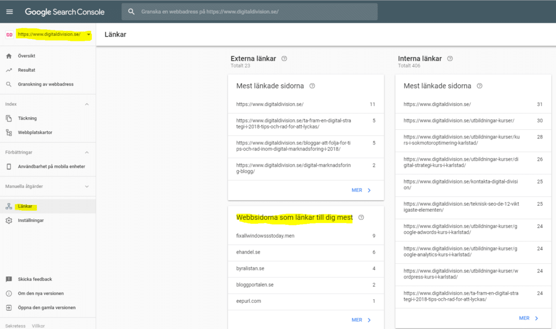The width and height of the screenshot is (556, 329).
Task: Select digital-strategi-kurs-i-karlstad row
Action: (x=473, y=162)
